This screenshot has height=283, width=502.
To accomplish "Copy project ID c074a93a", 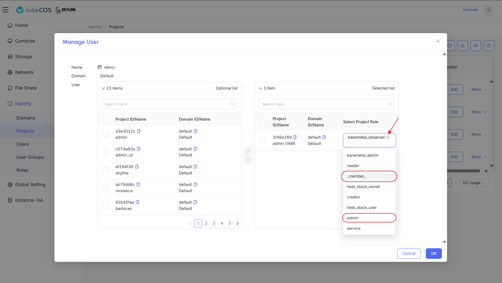I will (x=138, y=149).
